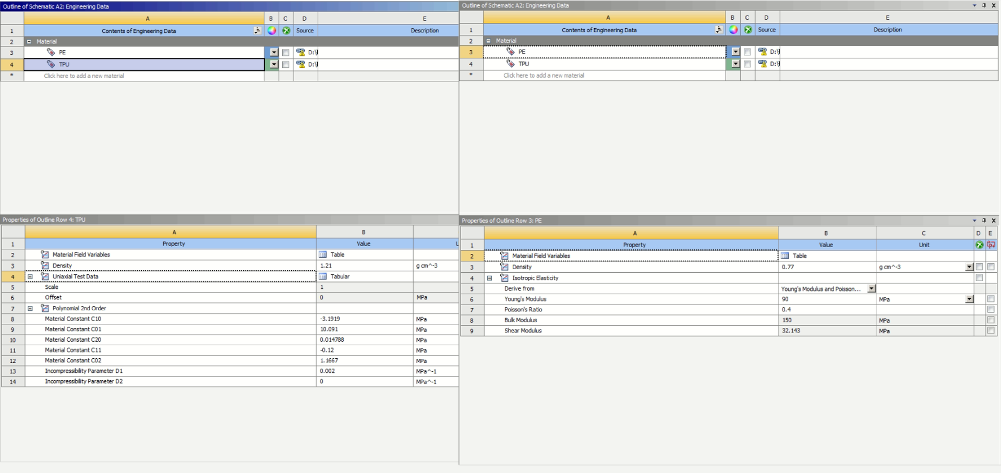Check the Shear Modulus parameter checkbox

click(x=991, y=331)
